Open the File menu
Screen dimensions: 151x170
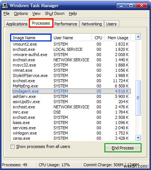pos(6,13)
